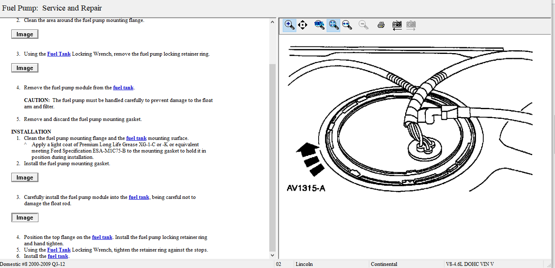The height and width of the screenshot is (268, 555).
Task: Show Image for installing mounting gasket
Action: click(x=24, y=177)
